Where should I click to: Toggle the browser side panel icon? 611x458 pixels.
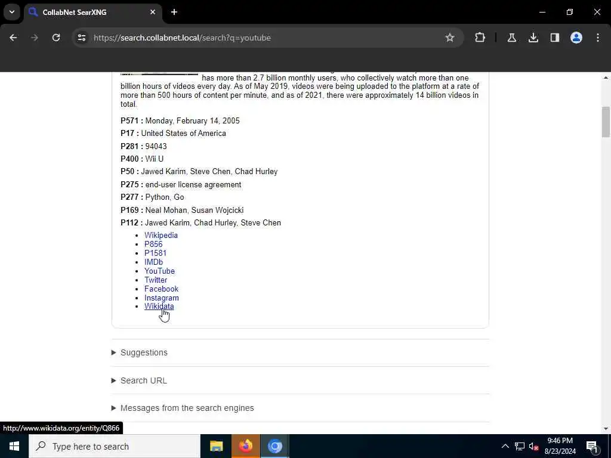pyautogui.click(x=554, y=38)
